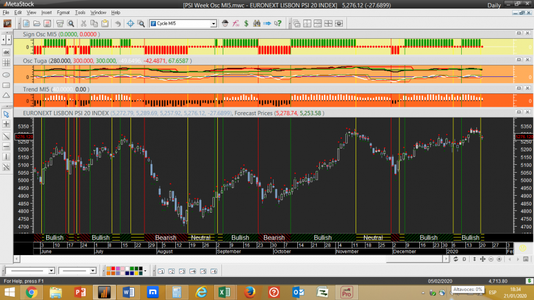This screenshot has width=534, height=300.
Task: Switch to chart layout 4
Action: [x=193, y=271]
